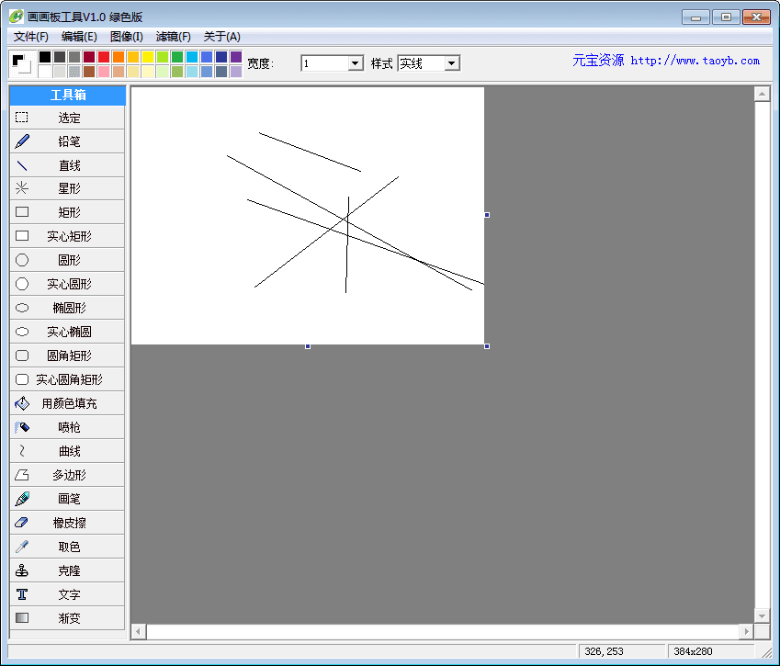Select the clone stamp (克隆) tool
Viewport: 780px width, 666px height.
[x=67, y=570]
